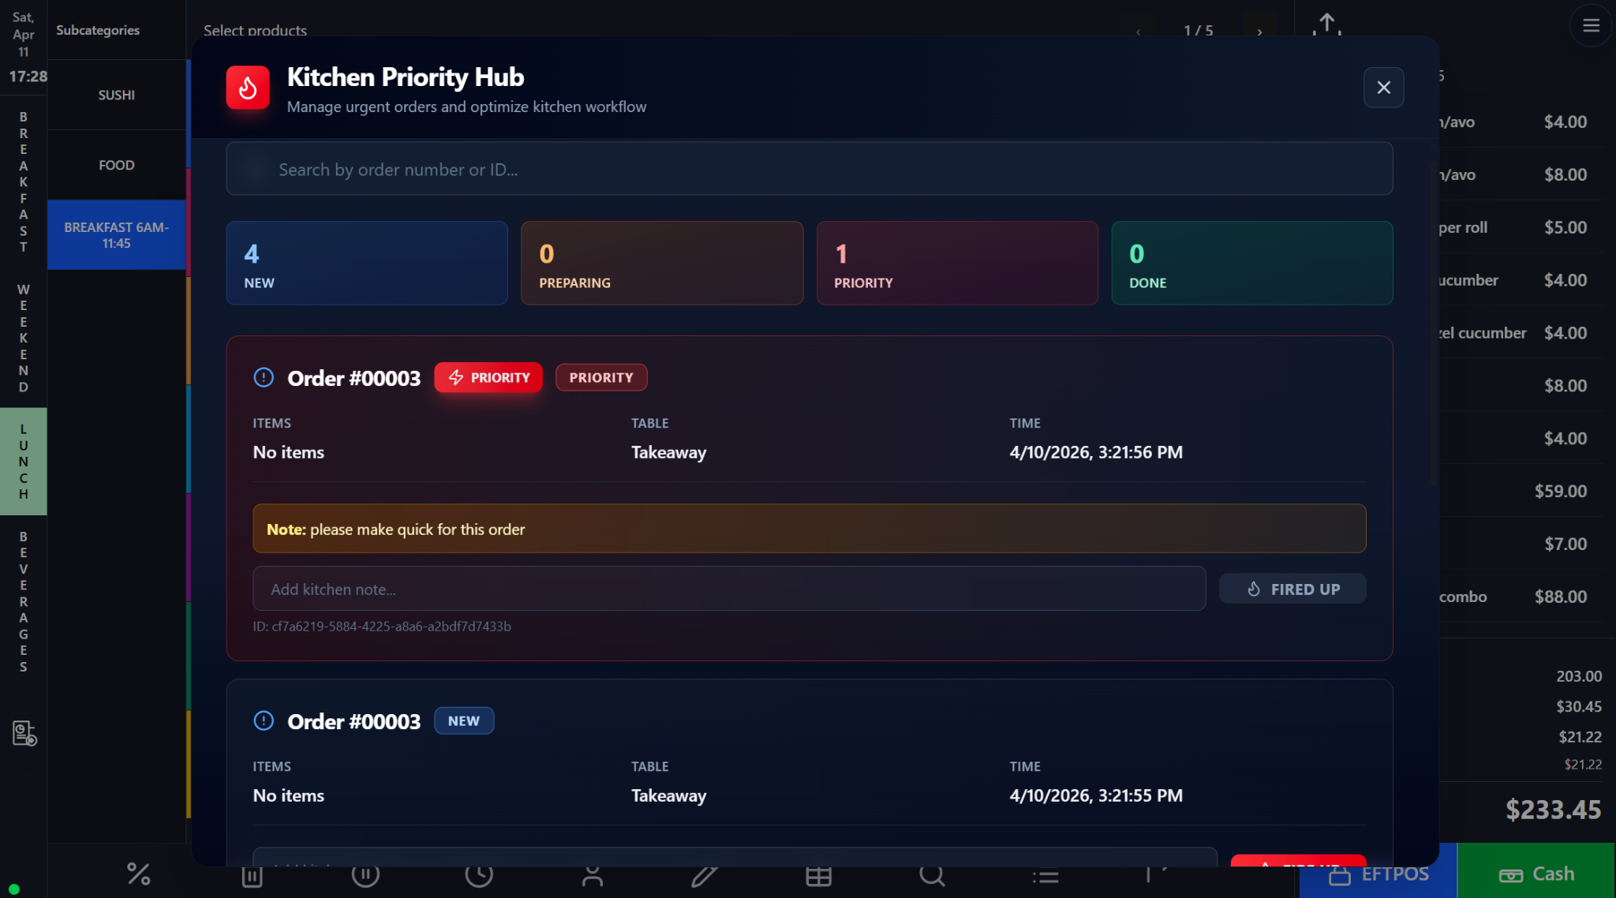Click the 3:21:56 PM time value
This screenshot has width=1616, height=898.
coord(1096,452)
